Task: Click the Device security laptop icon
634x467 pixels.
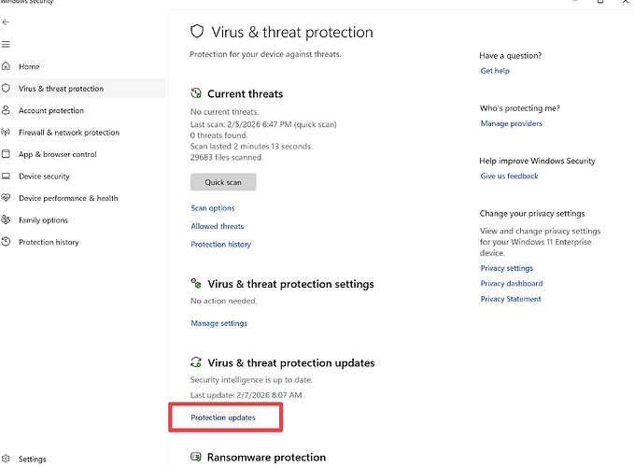Action: (7, 177)
